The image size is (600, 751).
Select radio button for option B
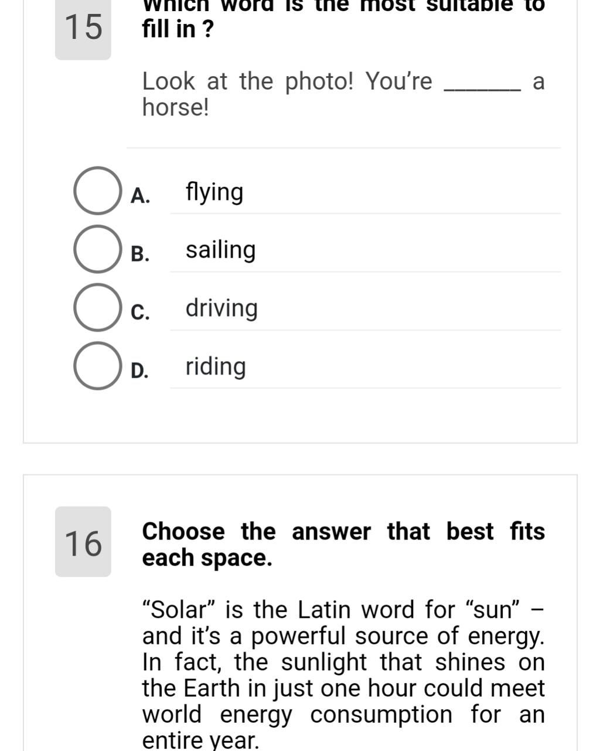point(97,249)
